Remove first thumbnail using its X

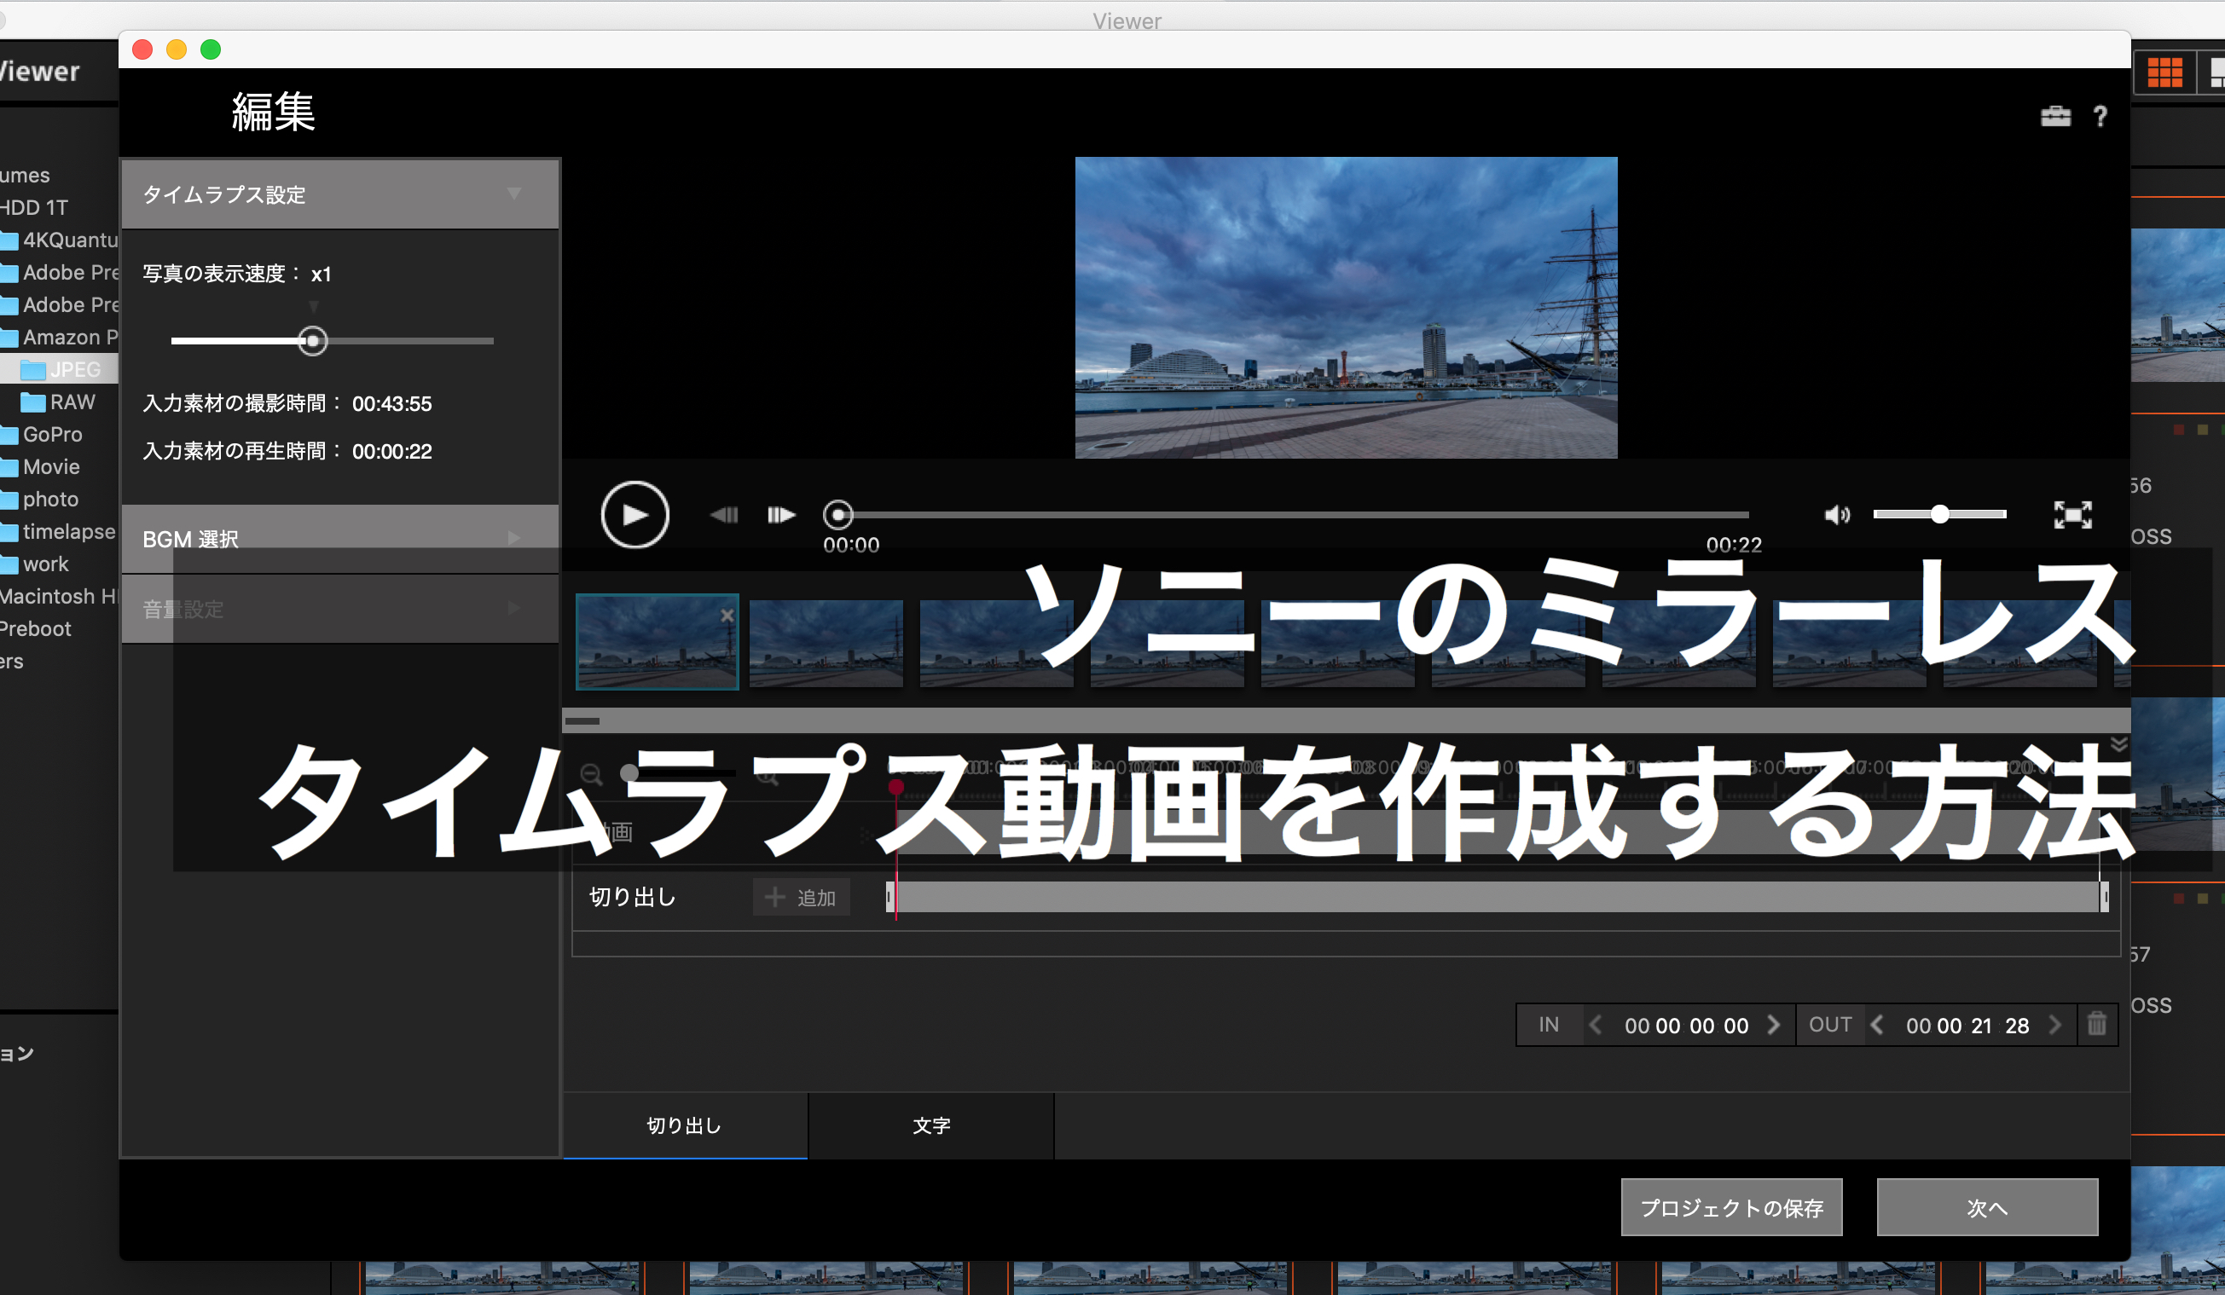[x=727, y=616]
